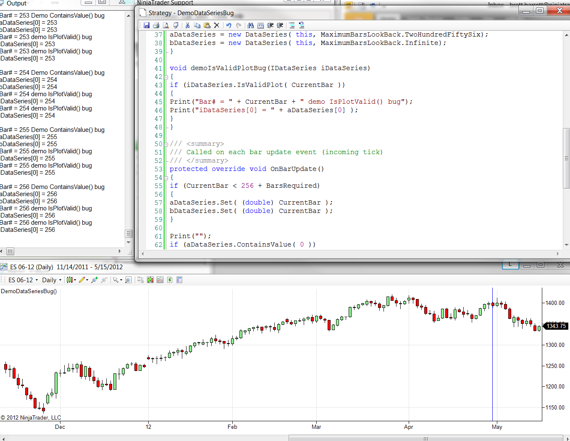Viewport: 570px width, 441px height.
Task: Open the ES 06-12 instrument dropdown
Action: 23,280
